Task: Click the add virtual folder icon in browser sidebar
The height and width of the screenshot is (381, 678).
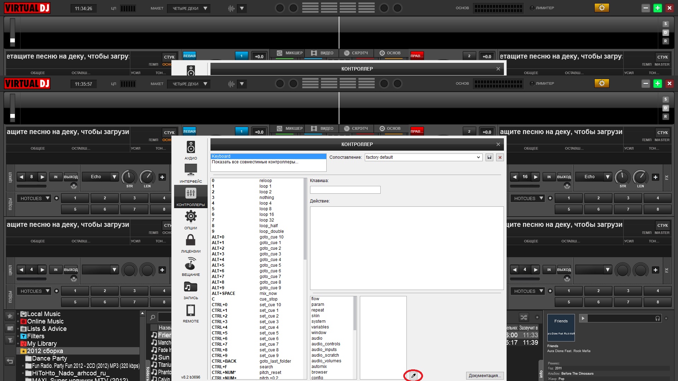Action: coord(10,328)
